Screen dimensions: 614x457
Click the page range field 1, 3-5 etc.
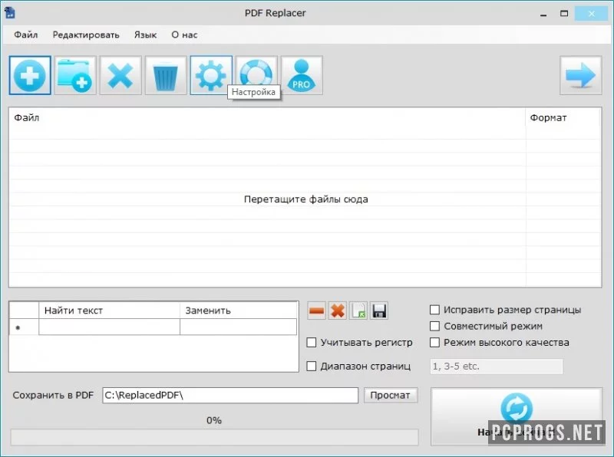click(x=496, y=367)
